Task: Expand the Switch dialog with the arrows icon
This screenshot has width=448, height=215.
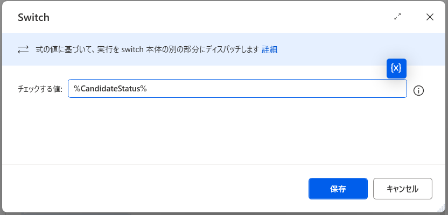Action: 397,17
